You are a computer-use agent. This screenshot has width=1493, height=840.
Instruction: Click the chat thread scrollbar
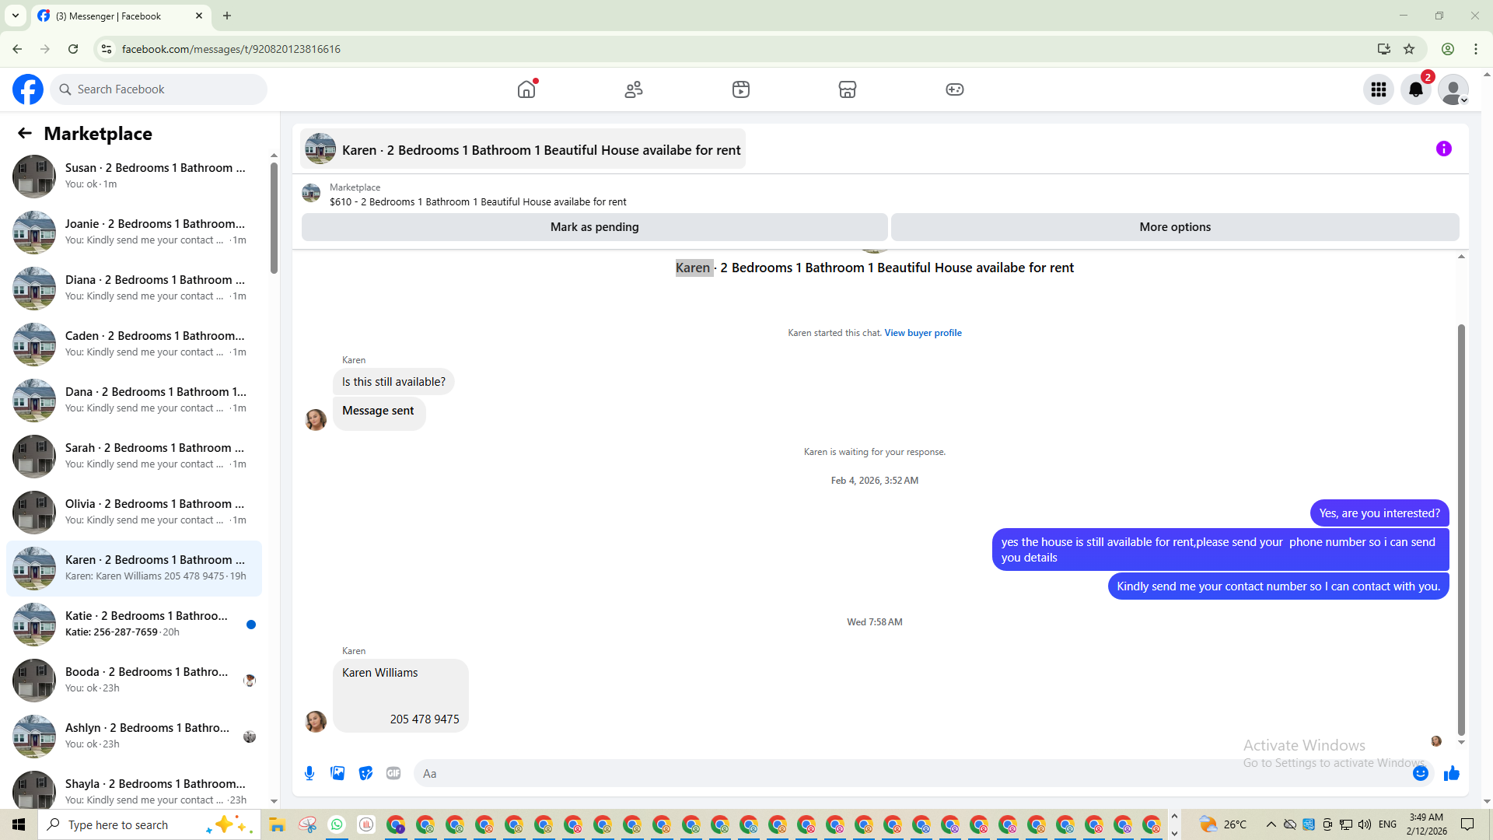pyautogui.click(x=1461, y=530)
